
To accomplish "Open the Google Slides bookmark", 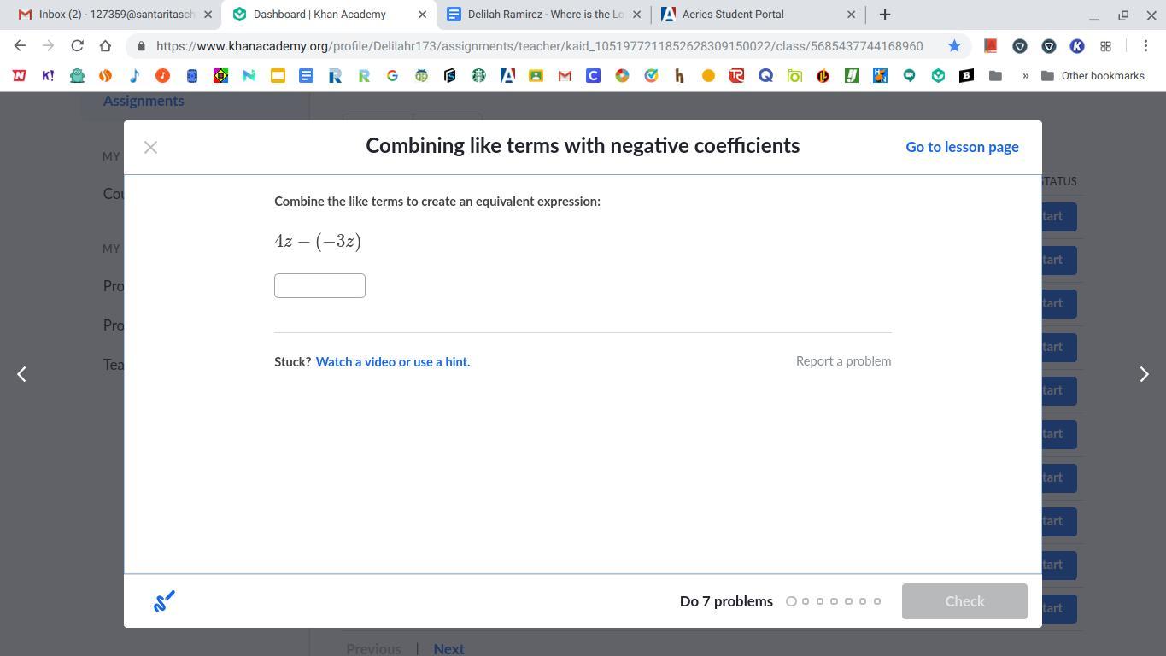I will pyautogui.click(x=278, y=76).
